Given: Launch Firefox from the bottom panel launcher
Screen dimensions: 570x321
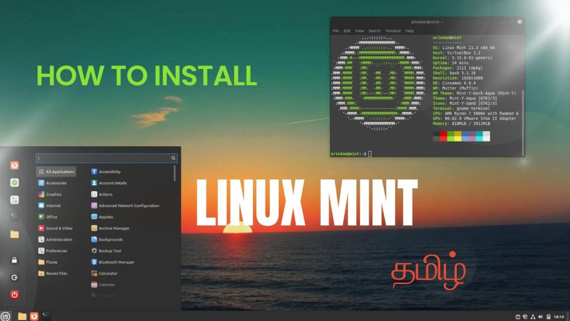Looking at the screenshot, I should coord(34,316).
